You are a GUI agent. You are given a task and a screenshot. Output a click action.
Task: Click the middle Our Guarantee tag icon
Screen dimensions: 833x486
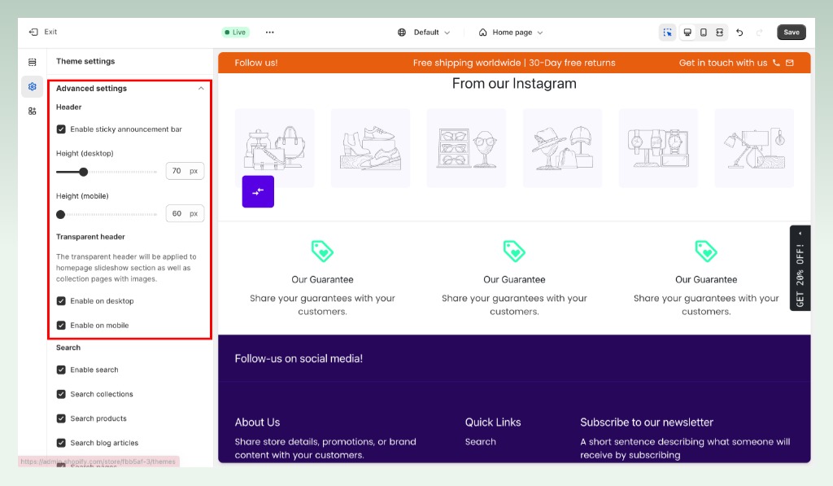[x=514, y=251]
